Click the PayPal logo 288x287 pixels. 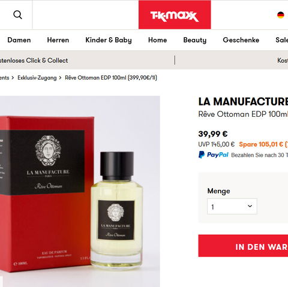(x=214, y=155)
